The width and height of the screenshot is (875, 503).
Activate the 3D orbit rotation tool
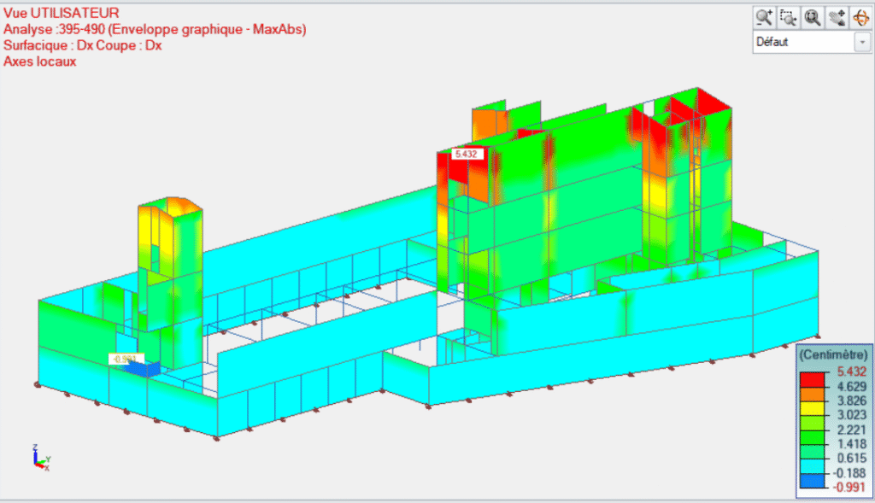click(x=860, y=16)
